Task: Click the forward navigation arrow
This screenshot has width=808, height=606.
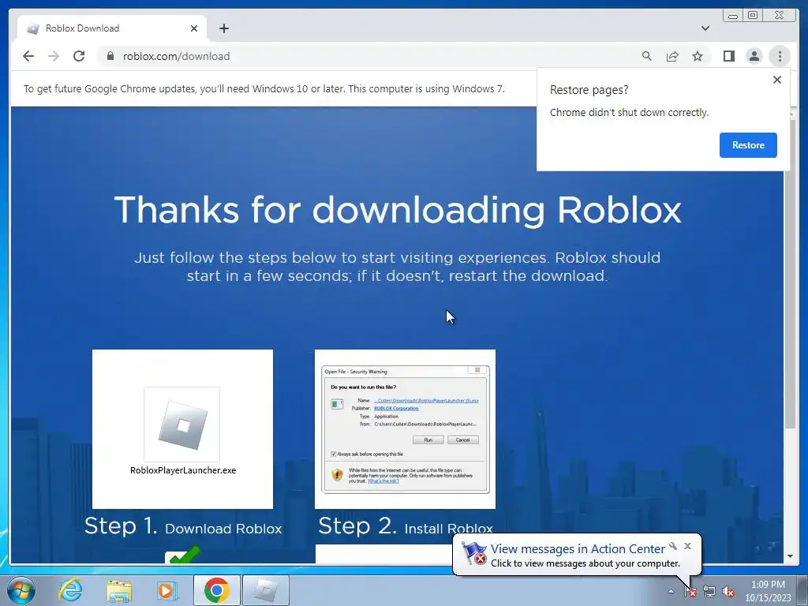Action: pyautogui.click(x=54, y=56)
